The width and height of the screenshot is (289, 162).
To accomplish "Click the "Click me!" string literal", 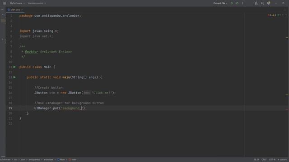I will (x=102, y=93).
